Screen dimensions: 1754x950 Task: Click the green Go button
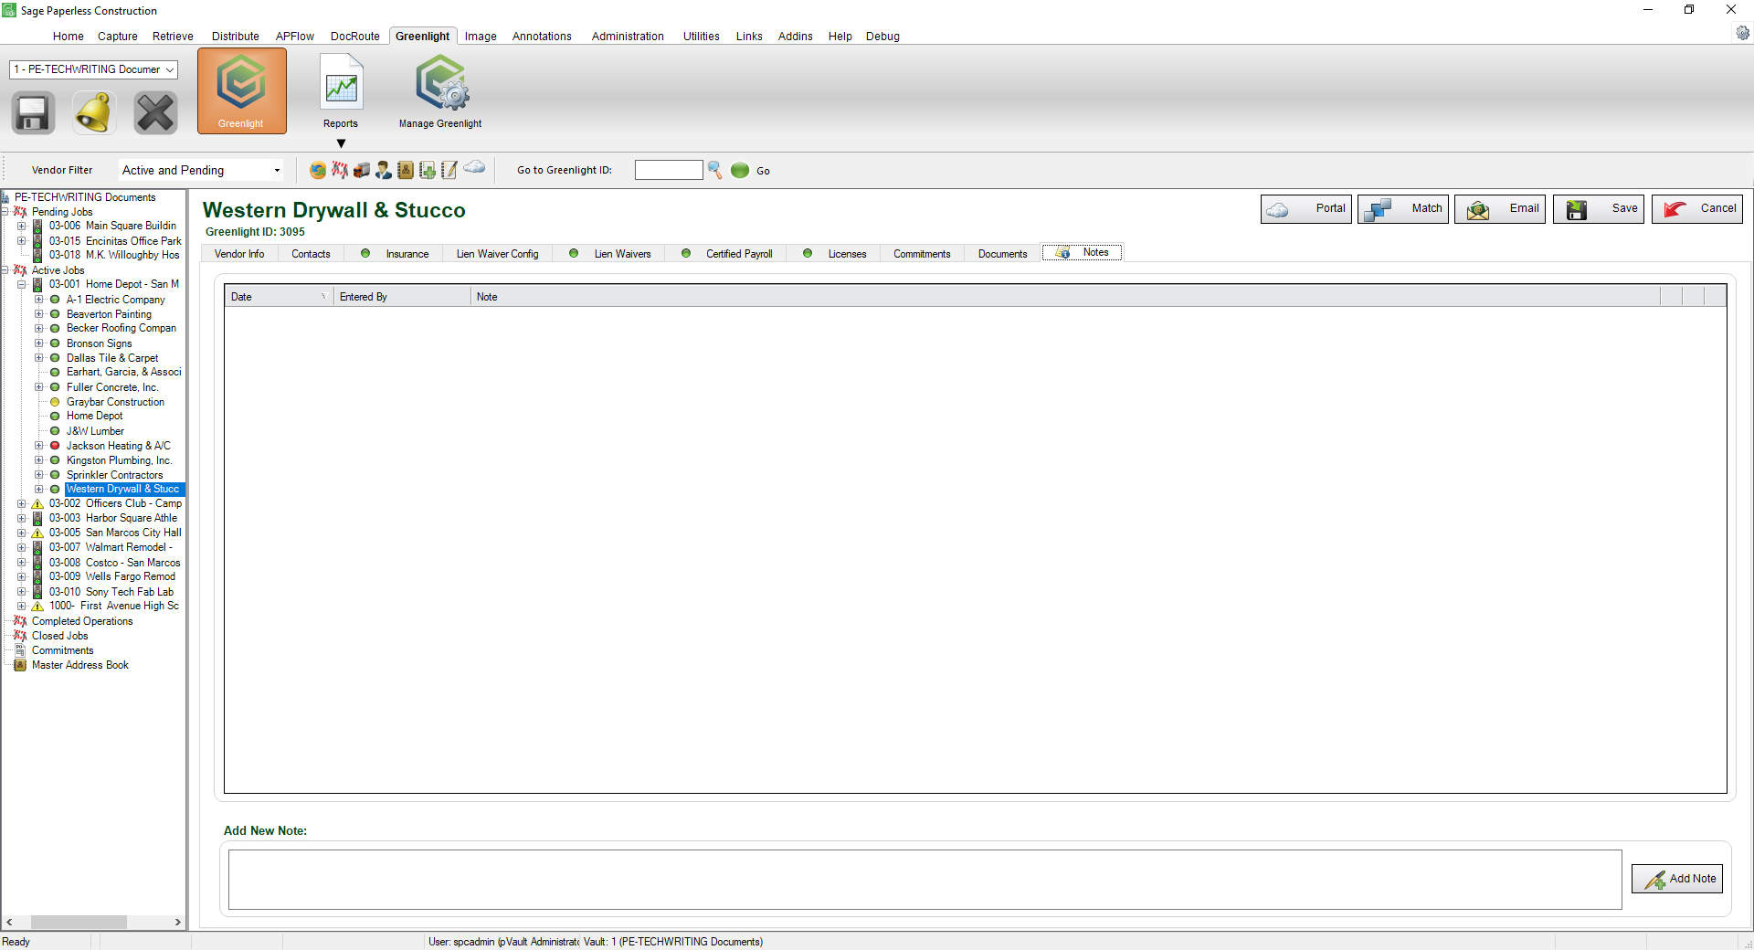[x=750, y=170]
